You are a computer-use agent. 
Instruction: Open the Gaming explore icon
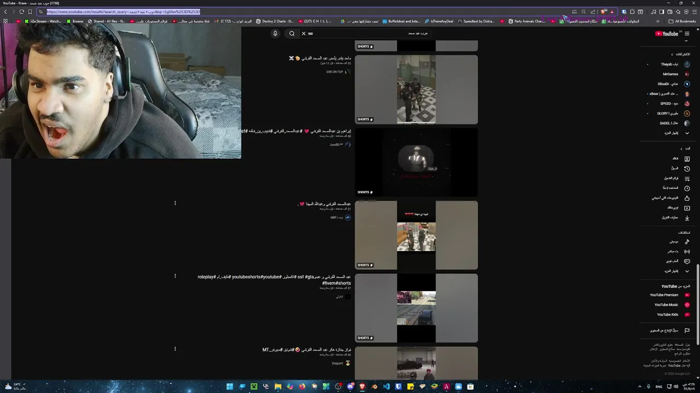[687, 261]
